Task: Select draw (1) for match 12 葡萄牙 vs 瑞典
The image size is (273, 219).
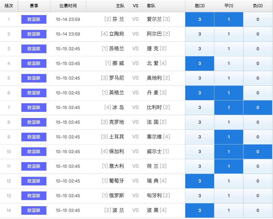Action: (x=229, y=181)
